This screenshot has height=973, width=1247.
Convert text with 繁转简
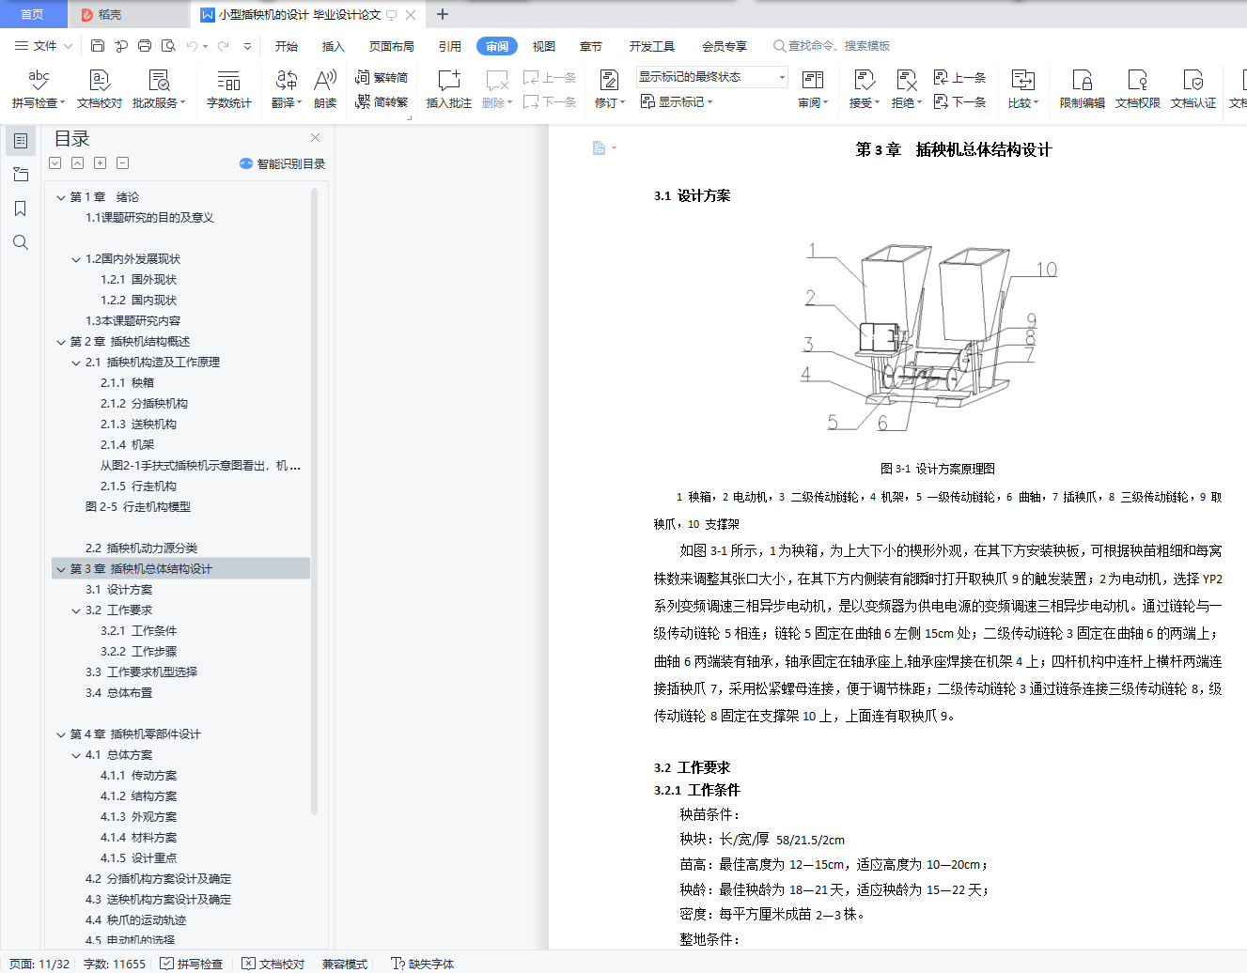click(382, 77)
